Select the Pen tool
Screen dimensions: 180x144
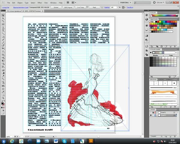3,27
